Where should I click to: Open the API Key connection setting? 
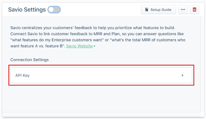click(101, 75)
